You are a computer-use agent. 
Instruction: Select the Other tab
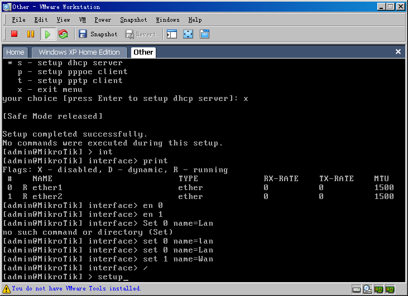point(143,52)
